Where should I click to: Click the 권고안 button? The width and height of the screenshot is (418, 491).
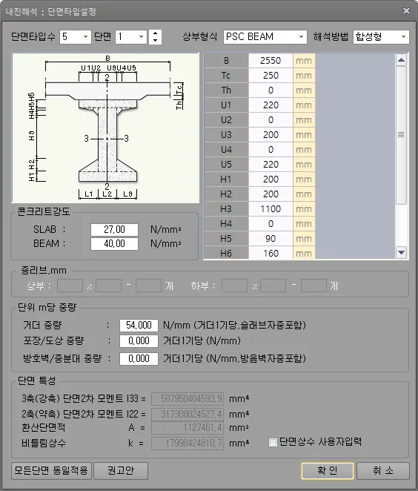pyautogui.click(x=121, y=471)
